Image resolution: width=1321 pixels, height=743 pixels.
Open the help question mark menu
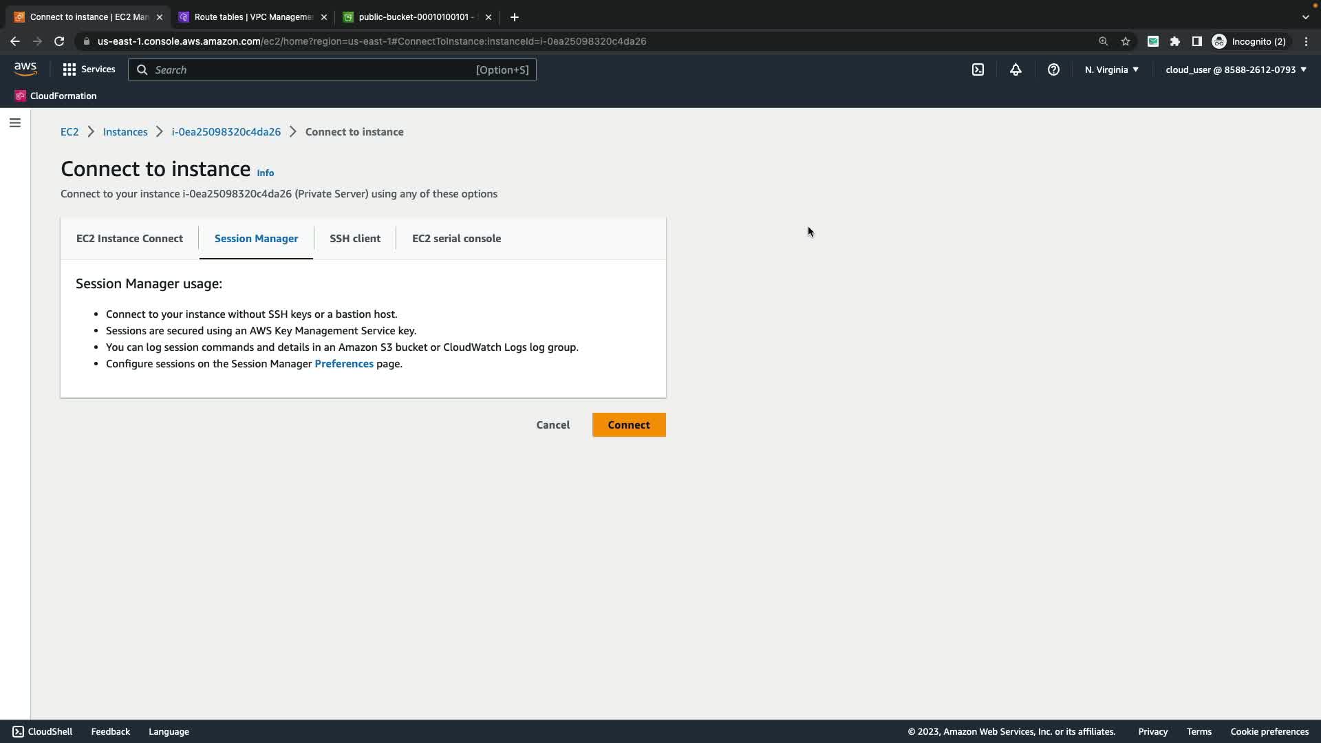pyautogui.click(x=1053, y=69)
